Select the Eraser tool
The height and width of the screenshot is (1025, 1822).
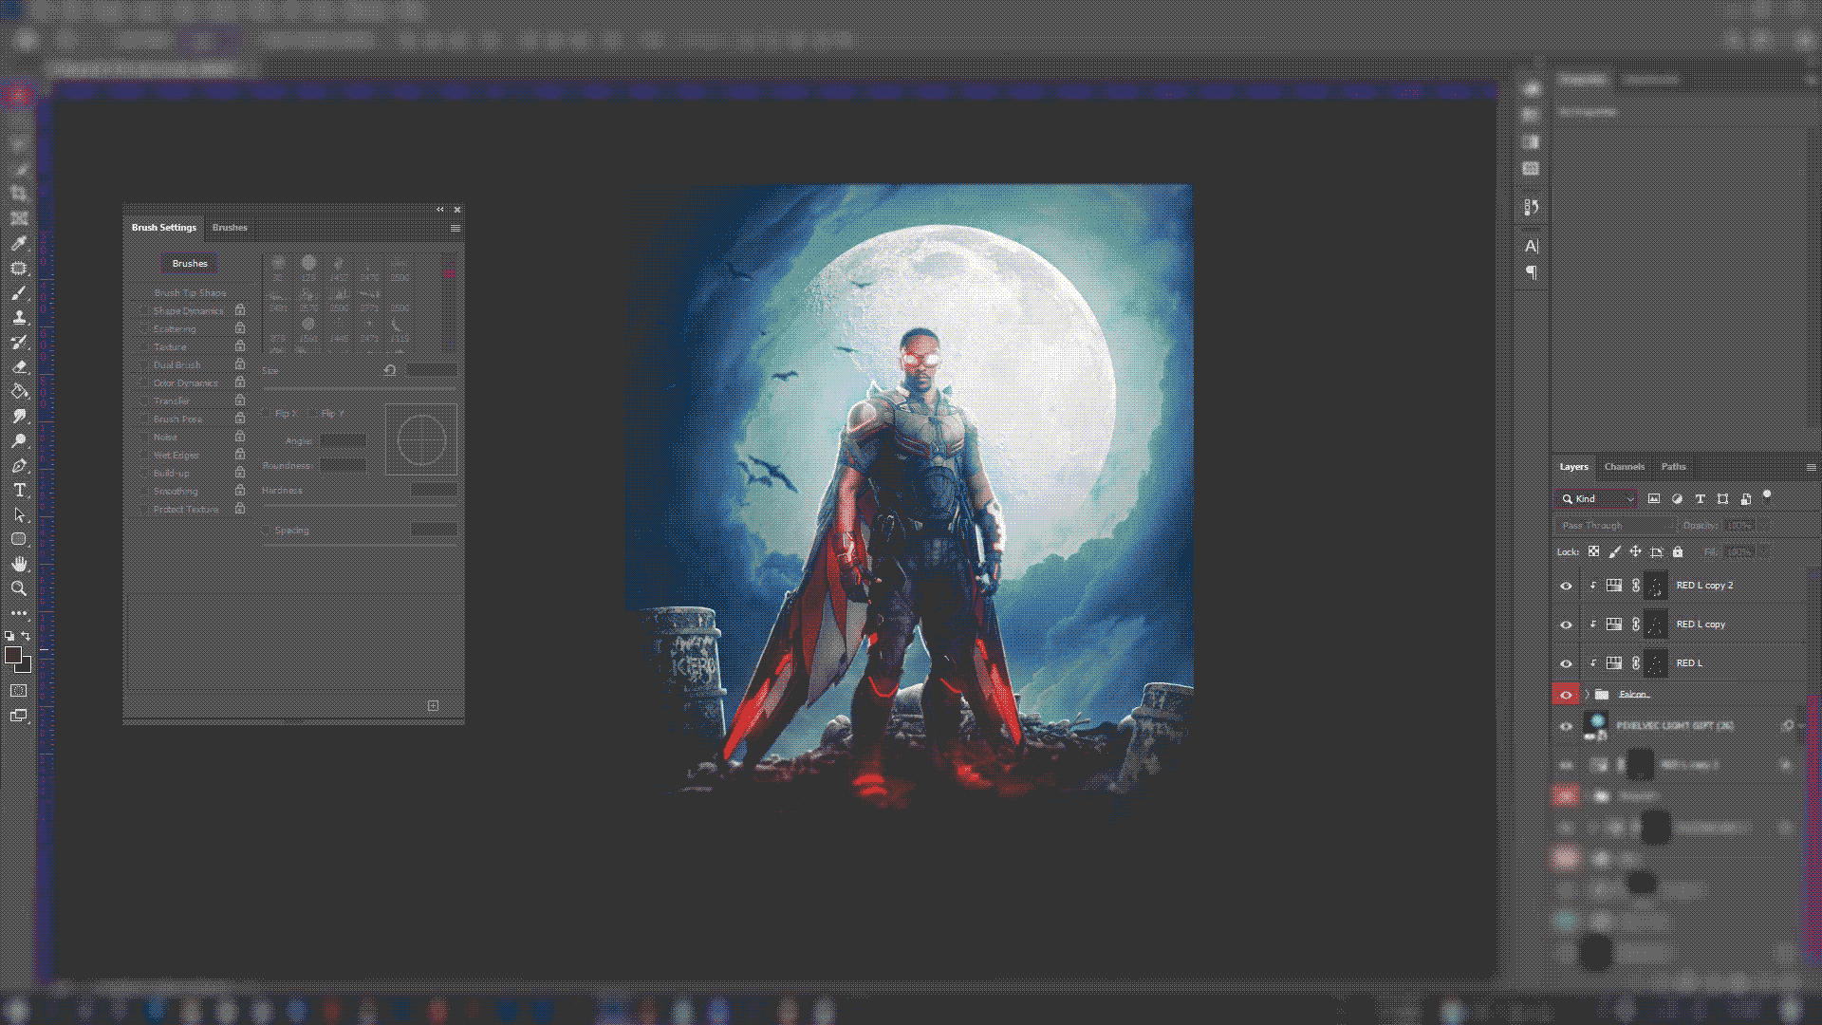point(19,366)
